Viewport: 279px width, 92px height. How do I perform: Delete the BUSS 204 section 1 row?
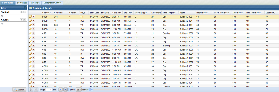[x=34, y=17]
